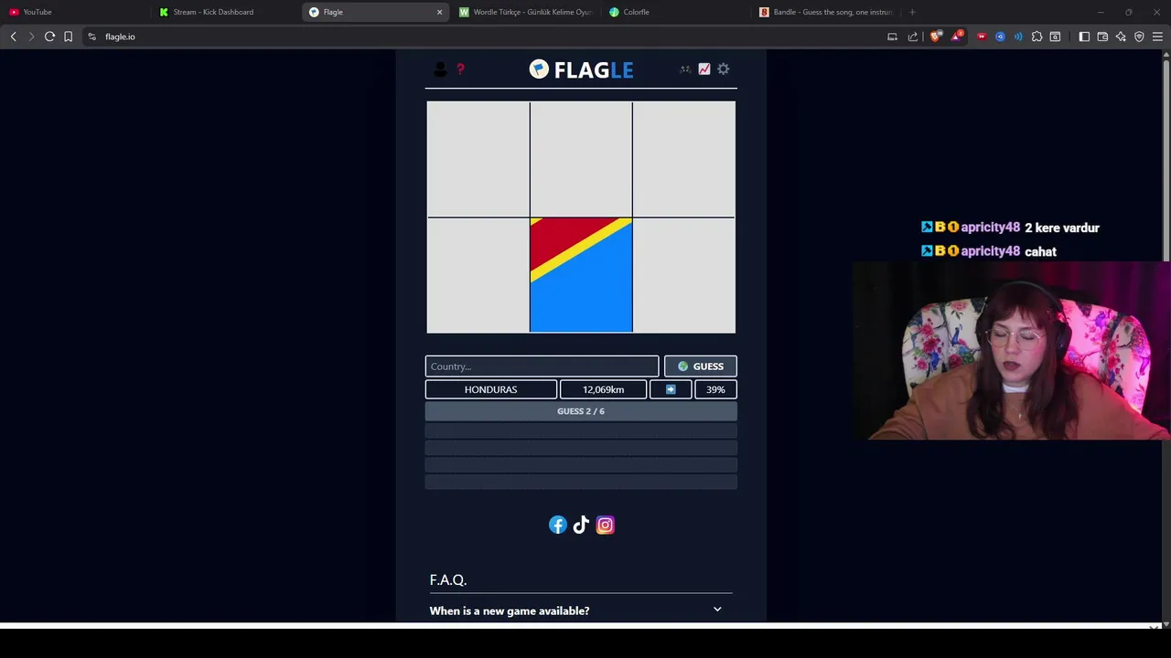This screenshot has width=1171, height=658.
Task: Open Brave Rewards triangle icon
Action: 956,37
